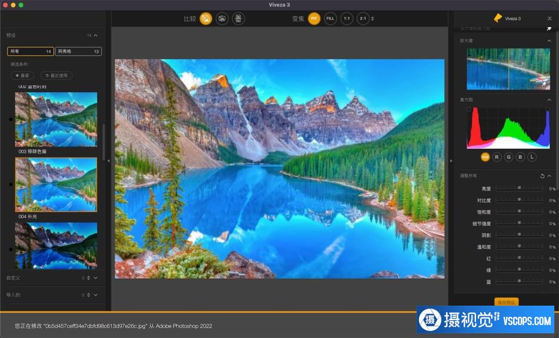Click the 保存预设 save preset button
Image resolution: width=559 pixels, height=338 pixels.
coord(506,302)
